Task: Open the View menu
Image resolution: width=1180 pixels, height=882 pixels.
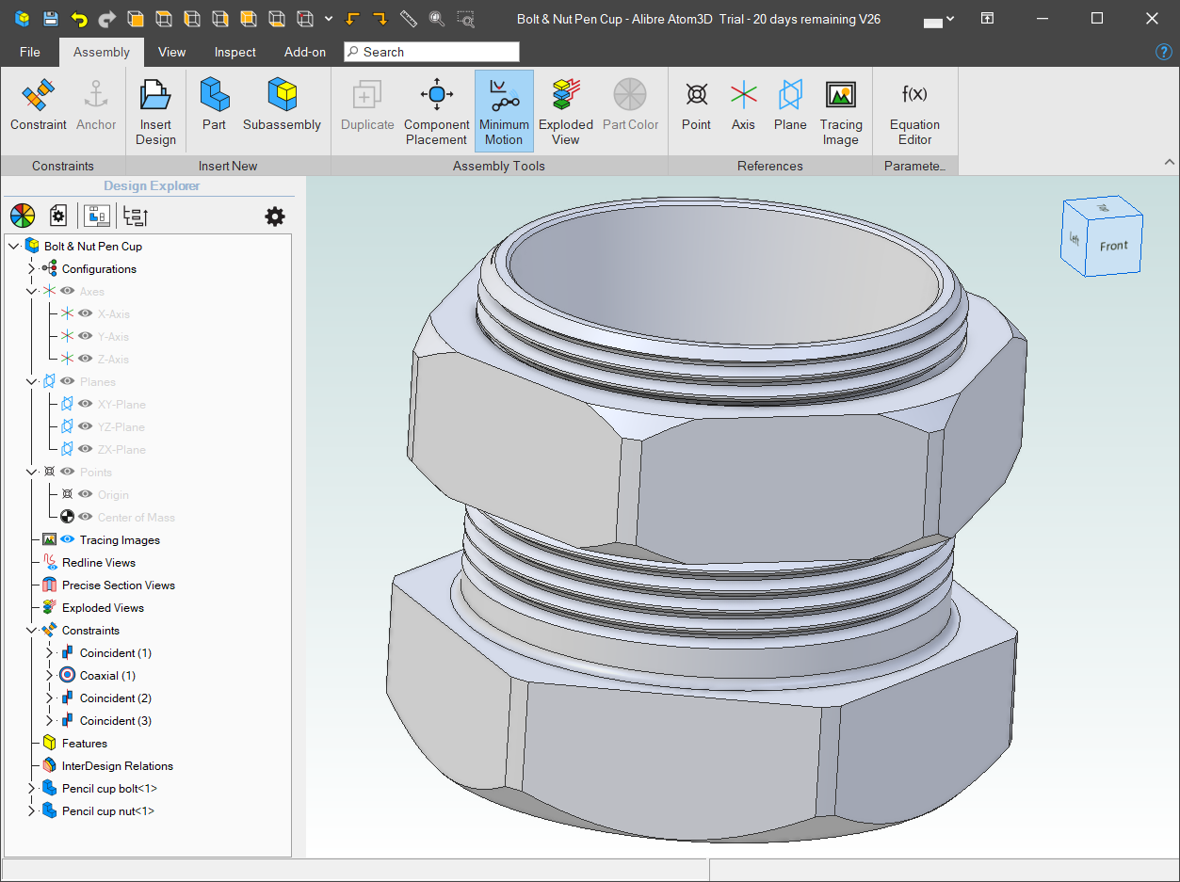Action: click(x=171, y=52)
